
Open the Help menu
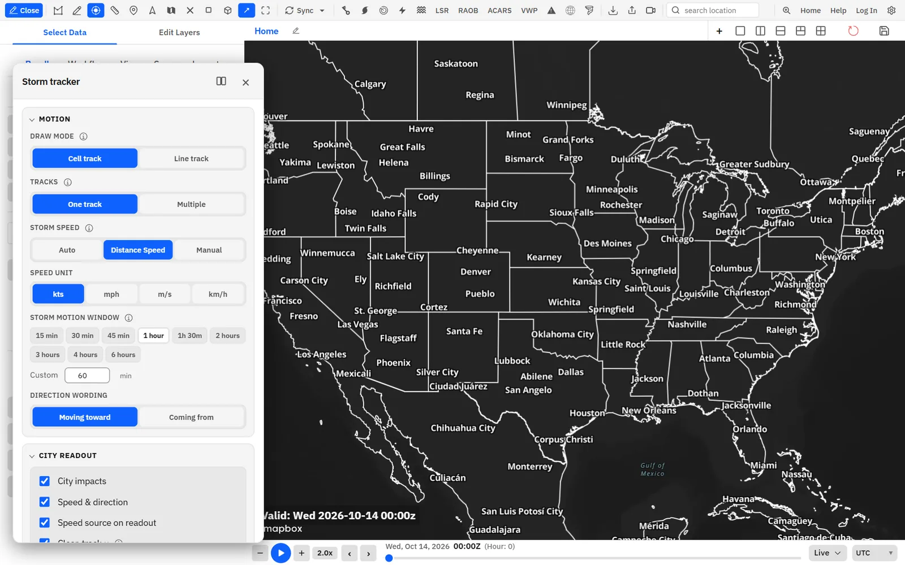coord(838,10)
